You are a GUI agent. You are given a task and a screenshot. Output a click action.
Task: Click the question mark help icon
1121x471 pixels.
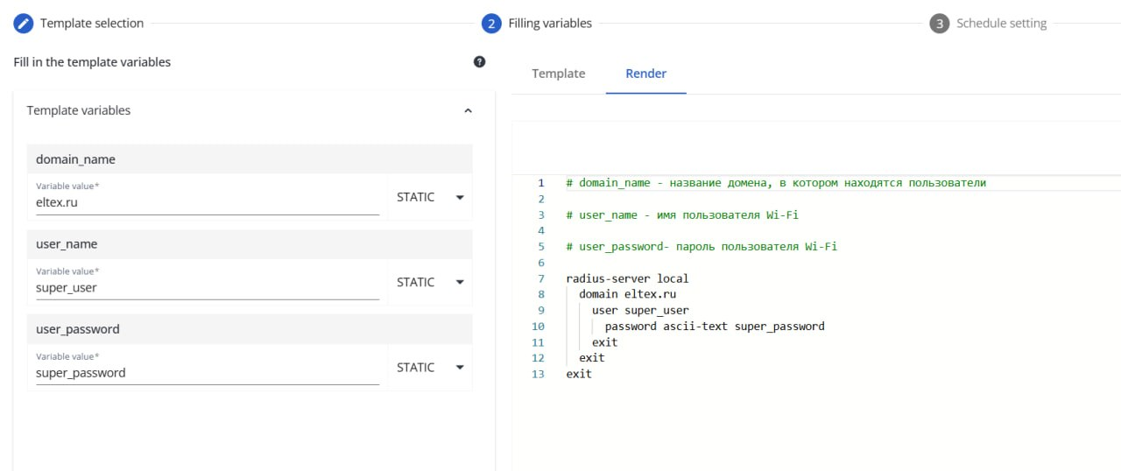click(479, 61)
